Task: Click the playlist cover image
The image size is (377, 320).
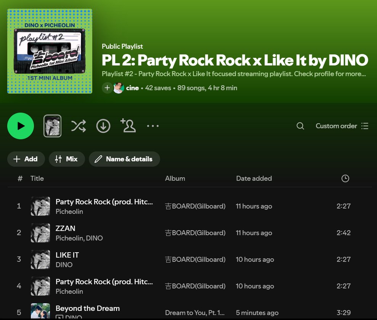Action: pos(50,51)
